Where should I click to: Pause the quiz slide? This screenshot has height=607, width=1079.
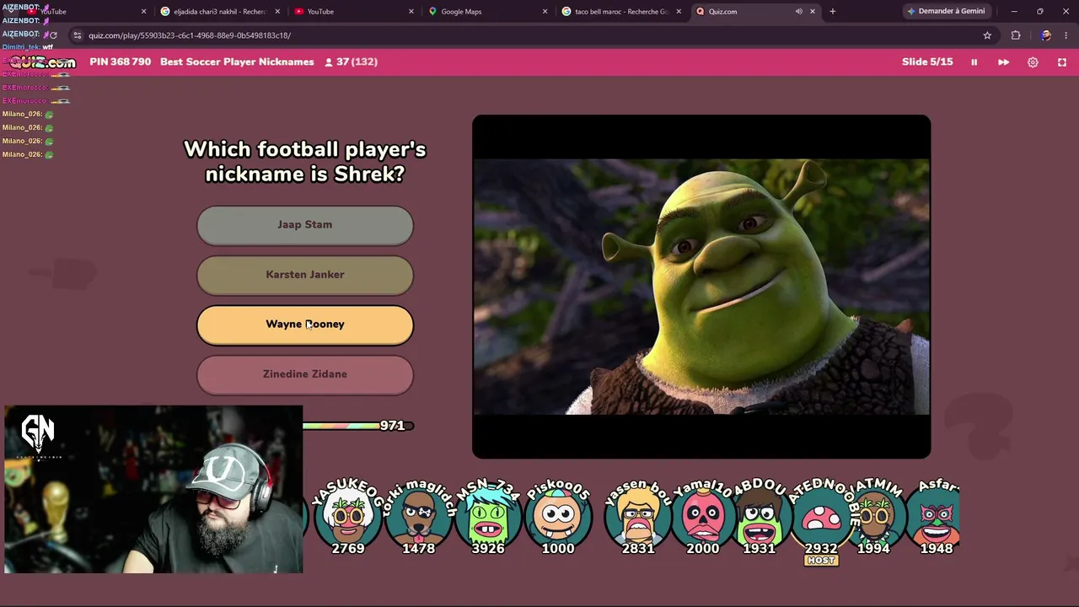click(x=974, y=62)
